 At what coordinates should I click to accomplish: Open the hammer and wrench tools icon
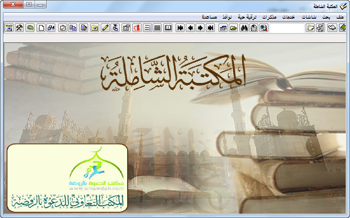(x=20, y=28)
